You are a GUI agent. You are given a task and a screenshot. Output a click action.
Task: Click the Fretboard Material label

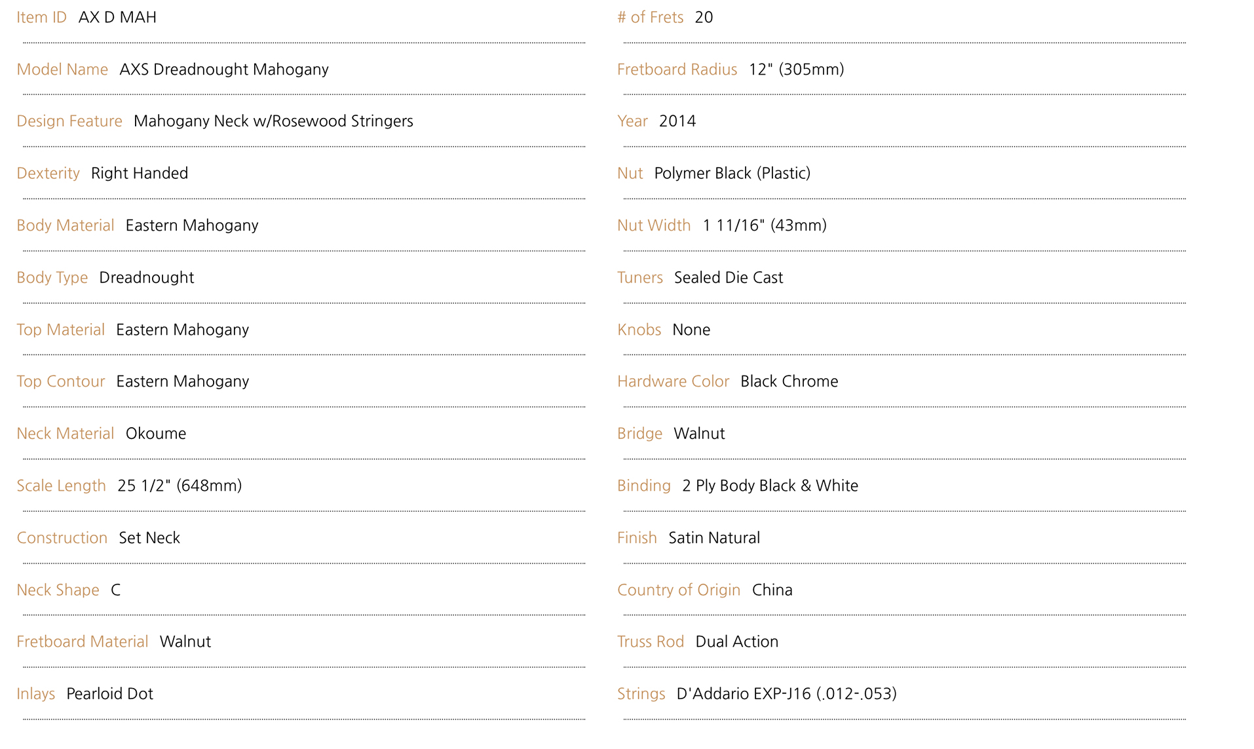tap(83, 642)
